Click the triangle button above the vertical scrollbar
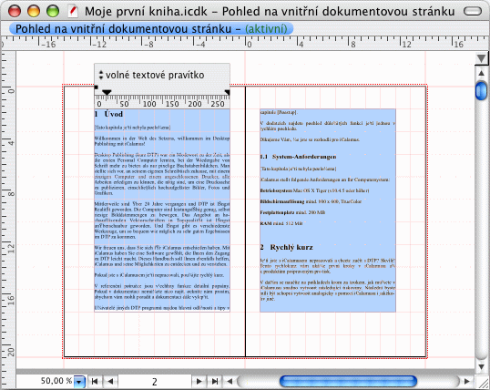Viewport: 490px width, 390px height. [x=481, y=58]
